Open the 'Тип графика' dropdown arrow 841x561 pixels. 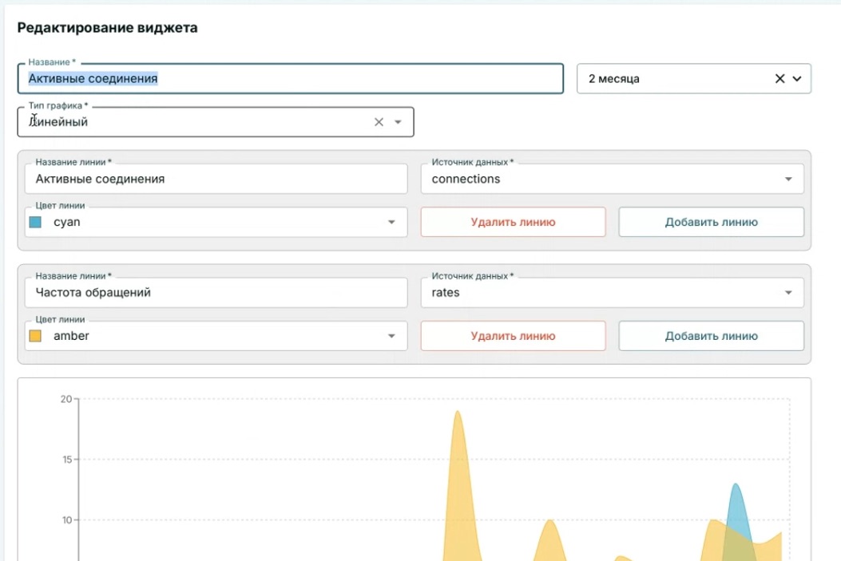tap(398, 122)
